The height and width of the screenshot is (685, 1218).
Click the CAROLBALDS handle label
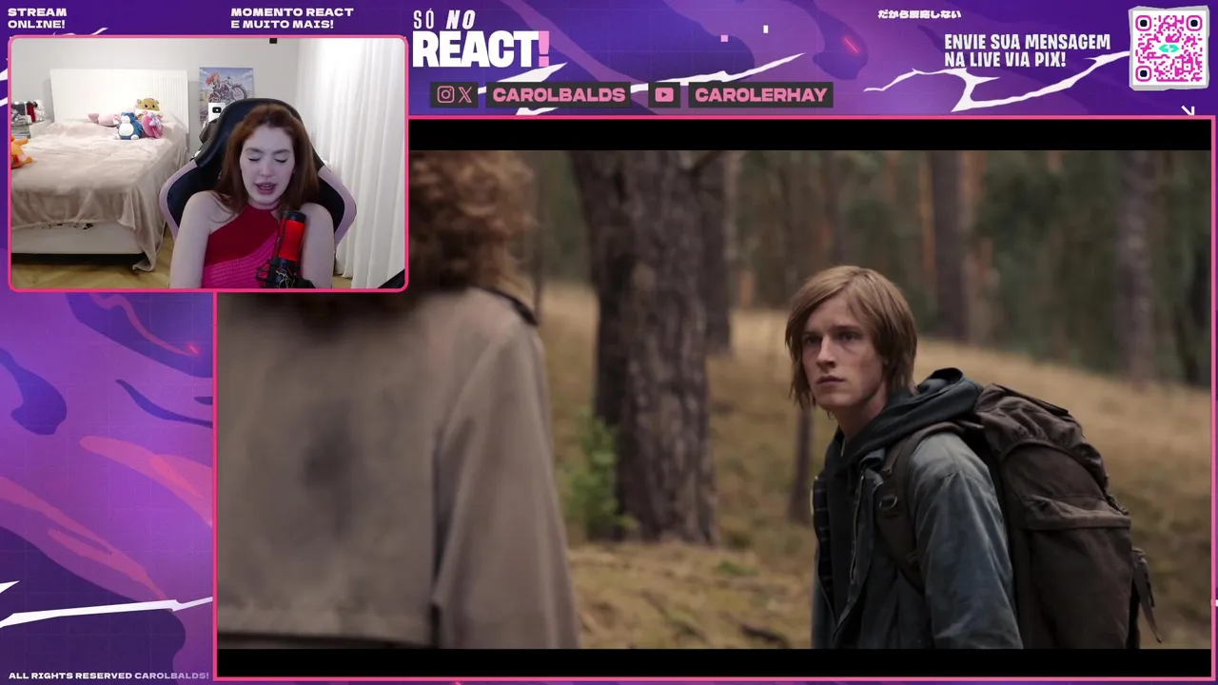coord(559,94)
